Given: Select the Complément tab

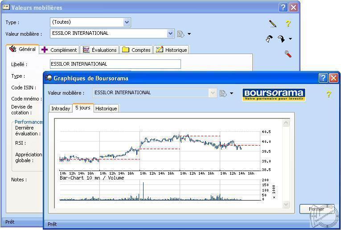Looking at the screenshot, I should tap(59, 50).
